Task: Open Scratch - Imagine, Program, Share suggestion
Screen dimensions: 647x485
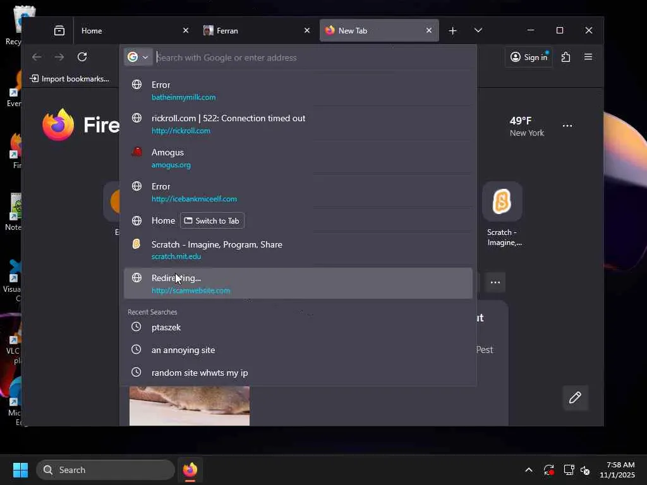Action: click(298, 250)
